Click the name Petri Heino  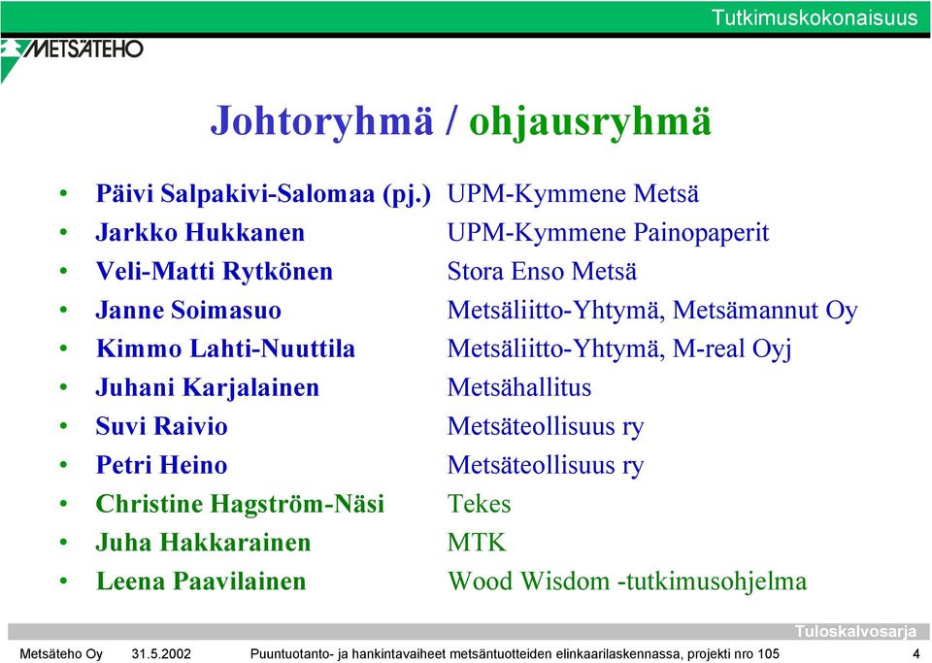pyautogui.click(x=161, y=465)
